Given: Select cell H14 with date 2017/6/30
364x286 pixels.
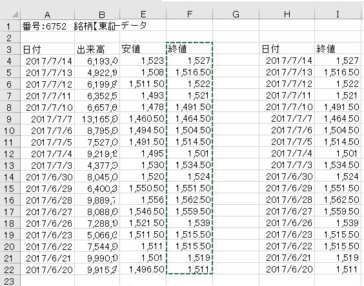Looking at the screenshot, I should 287,176.
